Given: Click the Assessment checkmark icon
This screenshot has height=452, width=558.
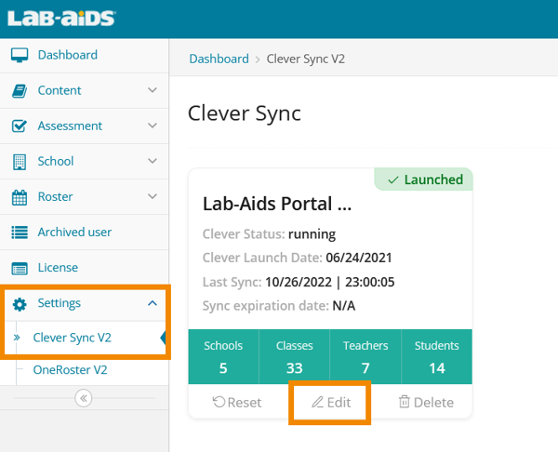Looking at the screenshot, I should click(x=19, y=126).
